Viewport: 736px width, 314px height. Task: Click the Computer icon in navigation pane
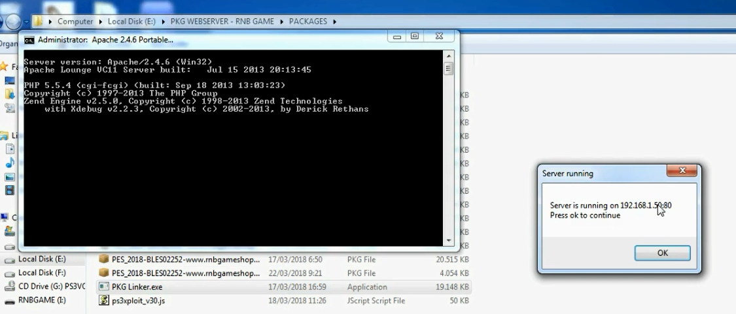pos(5,217)
